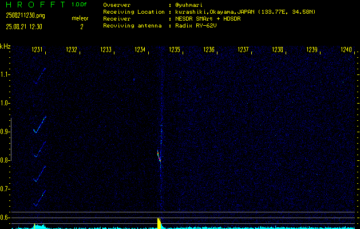360x229 pixels.
Task: Click the 0.9 kHz frequency label
Action: point(5,132)
